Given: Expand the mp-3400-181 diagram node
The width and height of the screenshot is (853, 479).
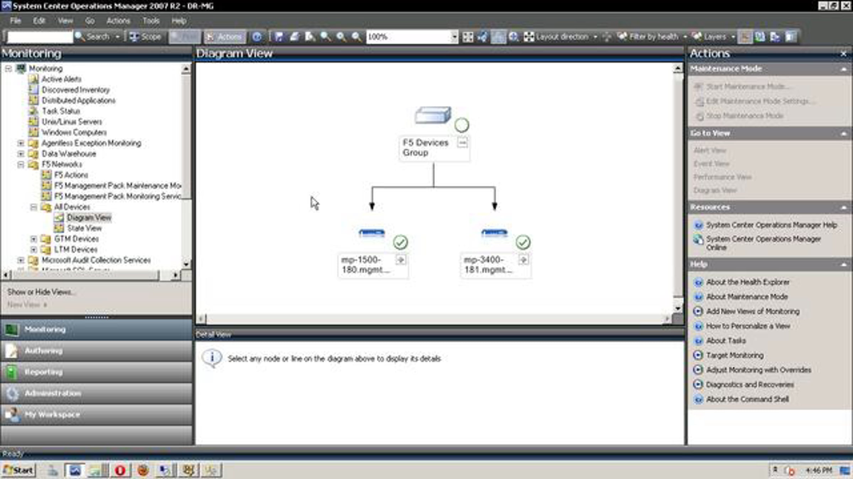Looking at the screenshot, I should pyautogui.click(x=523, y=260).
